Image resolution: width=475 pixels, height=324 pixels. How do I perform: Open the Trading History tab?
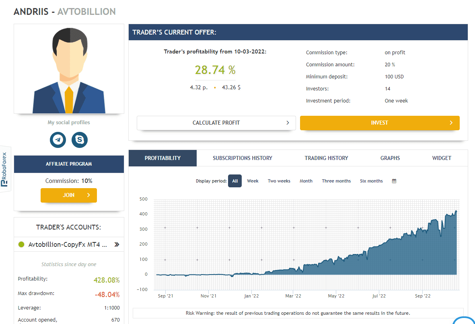(x=326, y=158)
